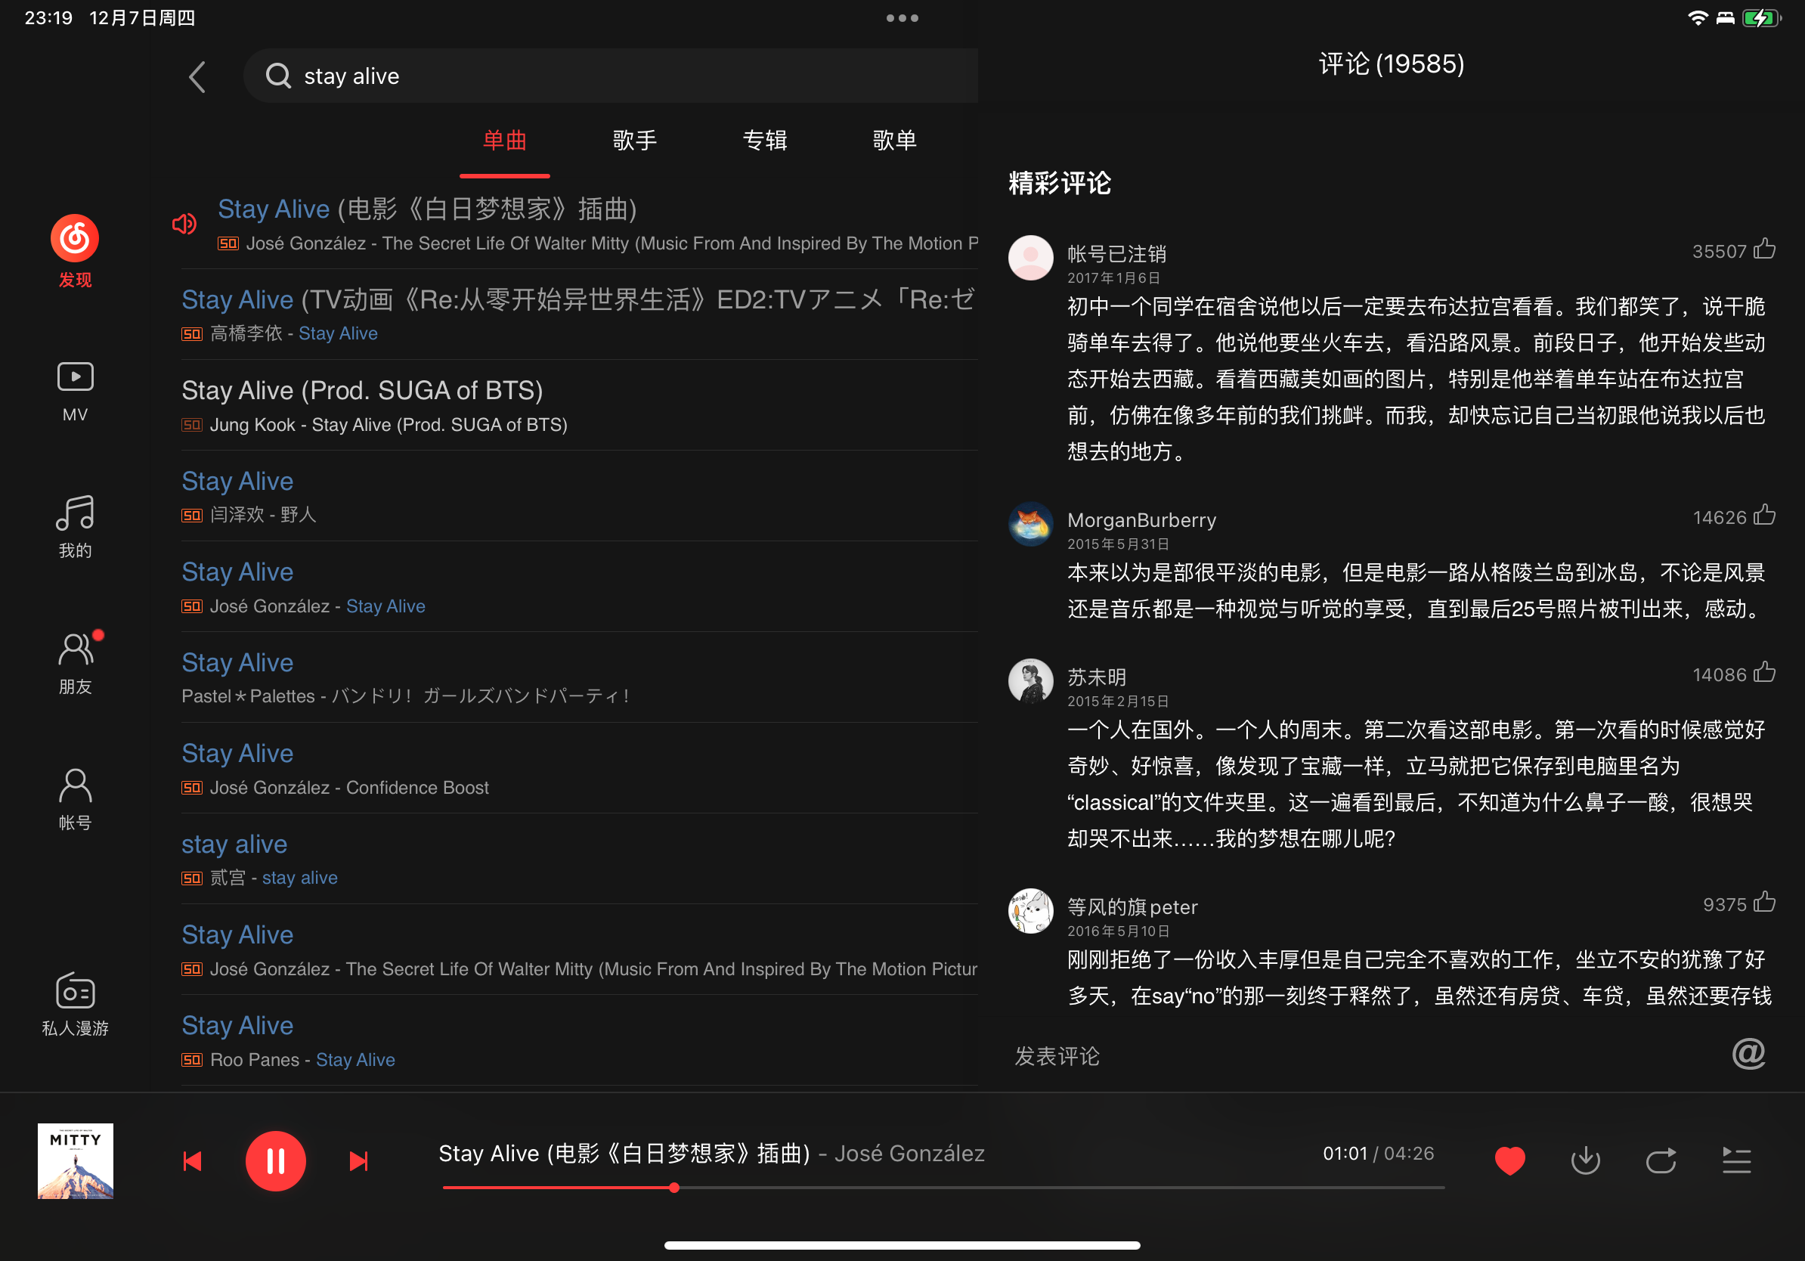Image resolution: width=1805 pixels, height=1261 pixels.
Task: Click the Wi-Fi status icon
Action: 1698,18
